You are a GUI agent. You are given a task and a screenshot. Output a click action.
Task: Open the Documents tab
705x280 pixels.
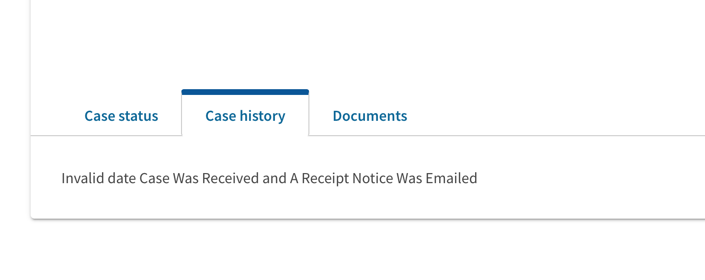[x=370, y=116]
